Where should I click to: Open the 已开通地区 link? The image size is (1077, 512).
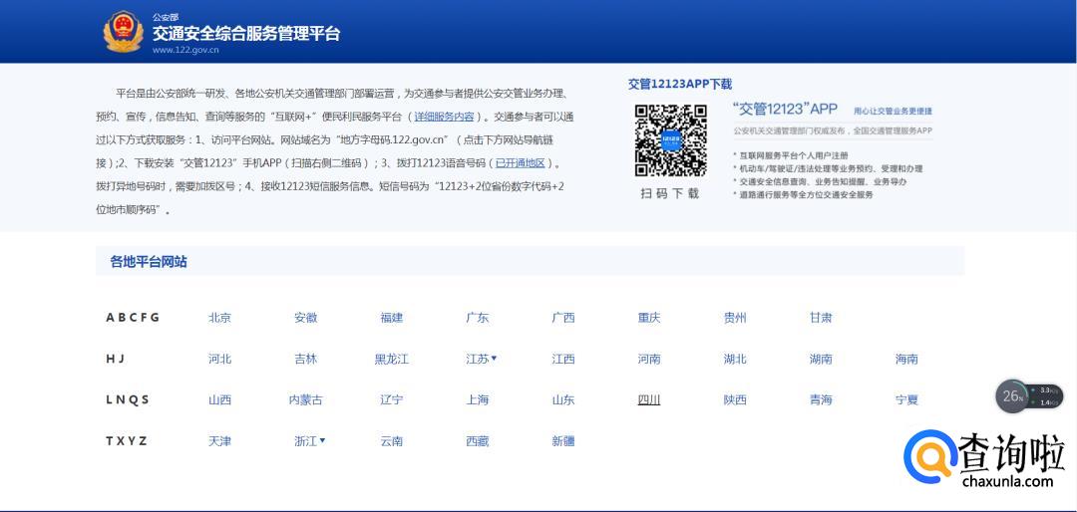click(x=521, y=163)
